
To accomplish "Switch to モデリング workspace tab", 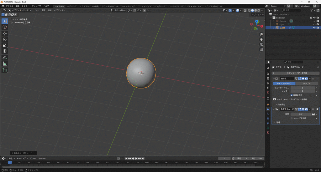I will pos(72,6).
